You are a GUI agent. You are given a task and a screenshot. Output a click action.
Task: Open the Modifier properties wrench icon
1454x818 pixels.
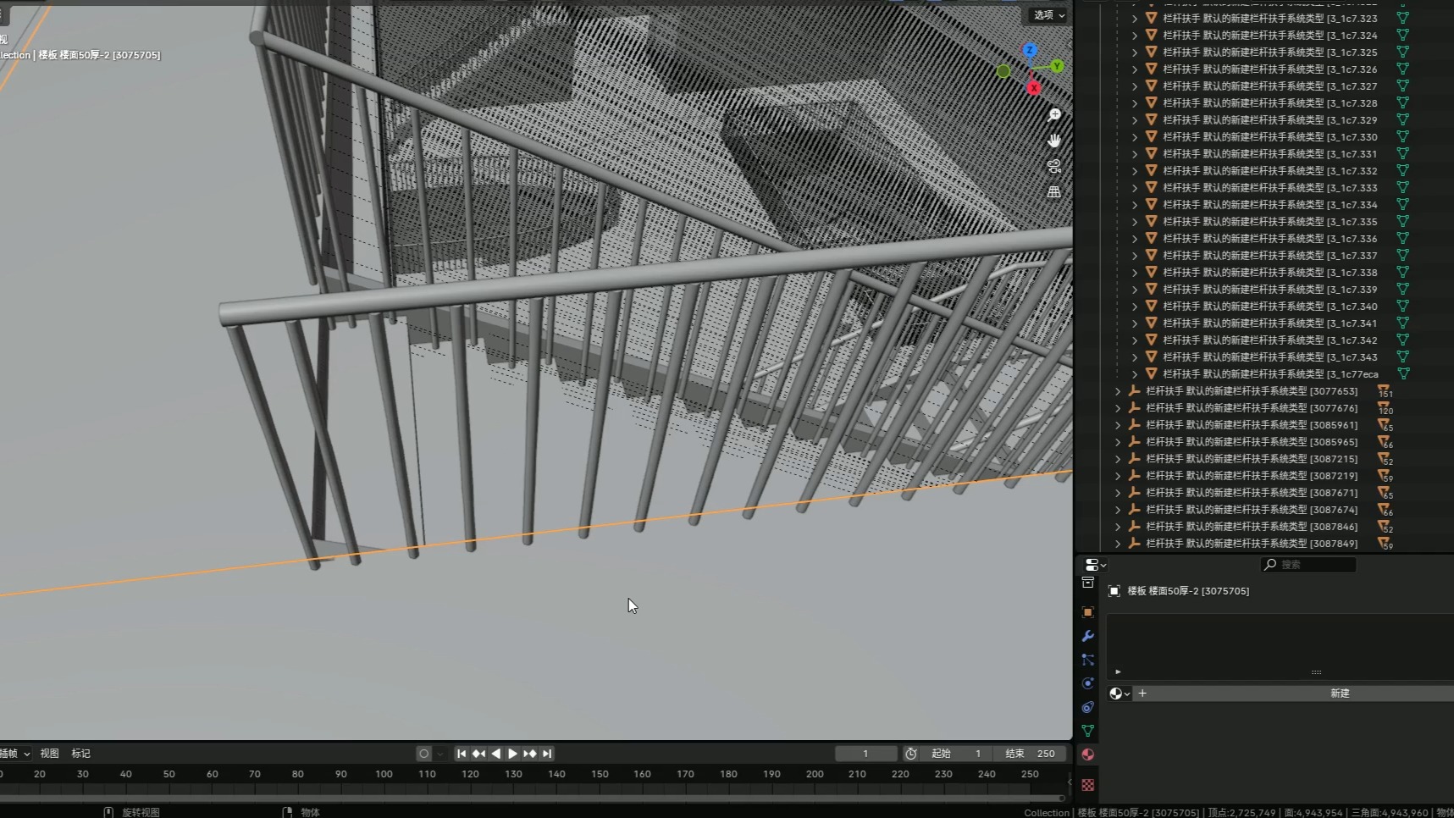(x=1089, y=637)
